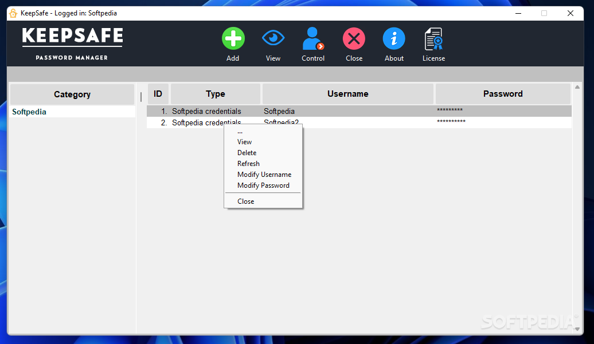Select ID 1. in the first row
This screenshot has width=594, height=344.
pyautogui.click(x=163, y=111)
